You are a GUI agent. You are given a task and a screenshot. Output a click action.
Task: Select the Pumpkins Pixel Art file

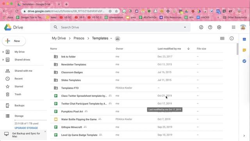136,111
